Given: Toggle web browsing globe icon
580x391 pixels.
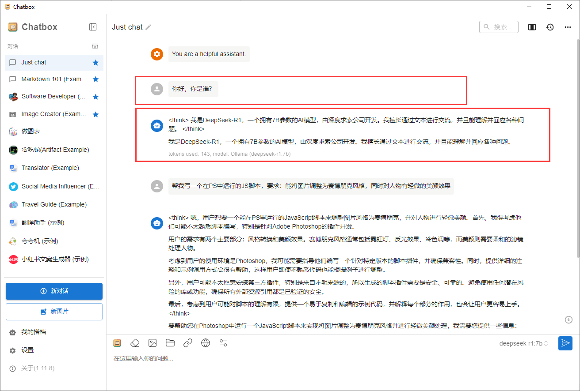Looking at the screenshot, I should (206, 343).
